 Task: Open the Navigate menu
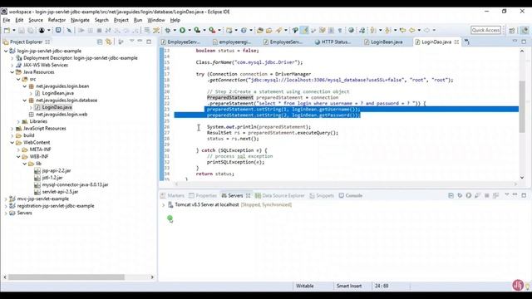tap(80, 20)
